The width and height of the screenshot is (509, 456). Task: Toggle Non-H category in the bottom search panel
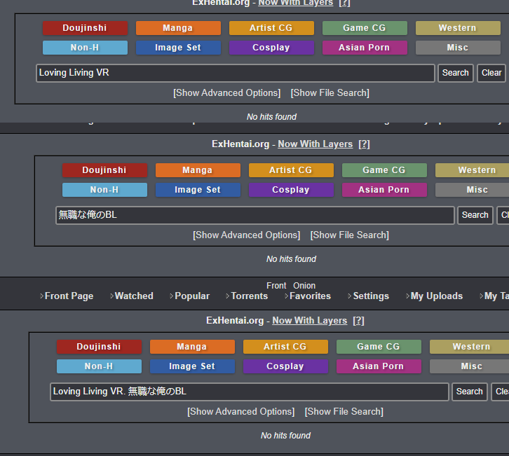tap(99, 366)
